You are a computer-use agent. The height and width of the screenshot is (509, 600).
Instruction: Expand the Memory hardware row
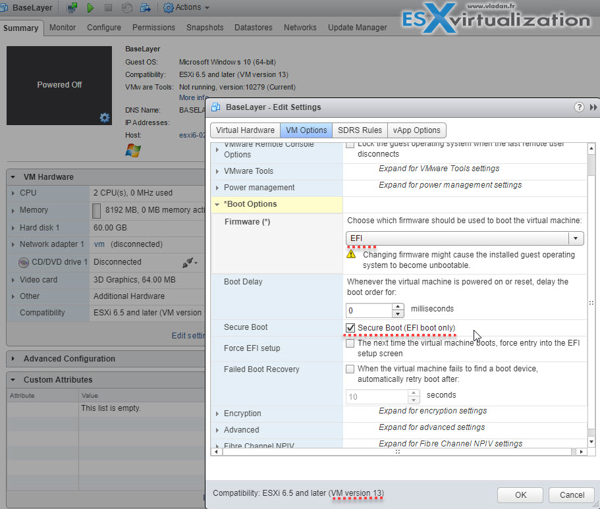13,211
